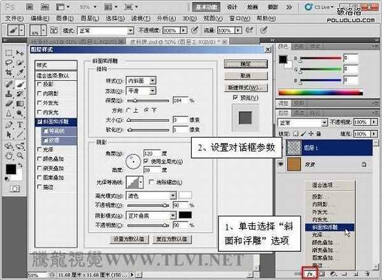
Task: Hide the 背景 layer via eye icon
Action: point(281,164)
